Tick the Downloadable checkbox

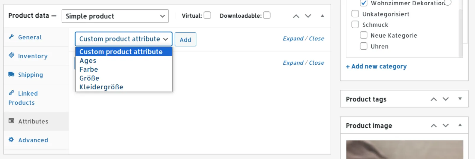point(267,15)
